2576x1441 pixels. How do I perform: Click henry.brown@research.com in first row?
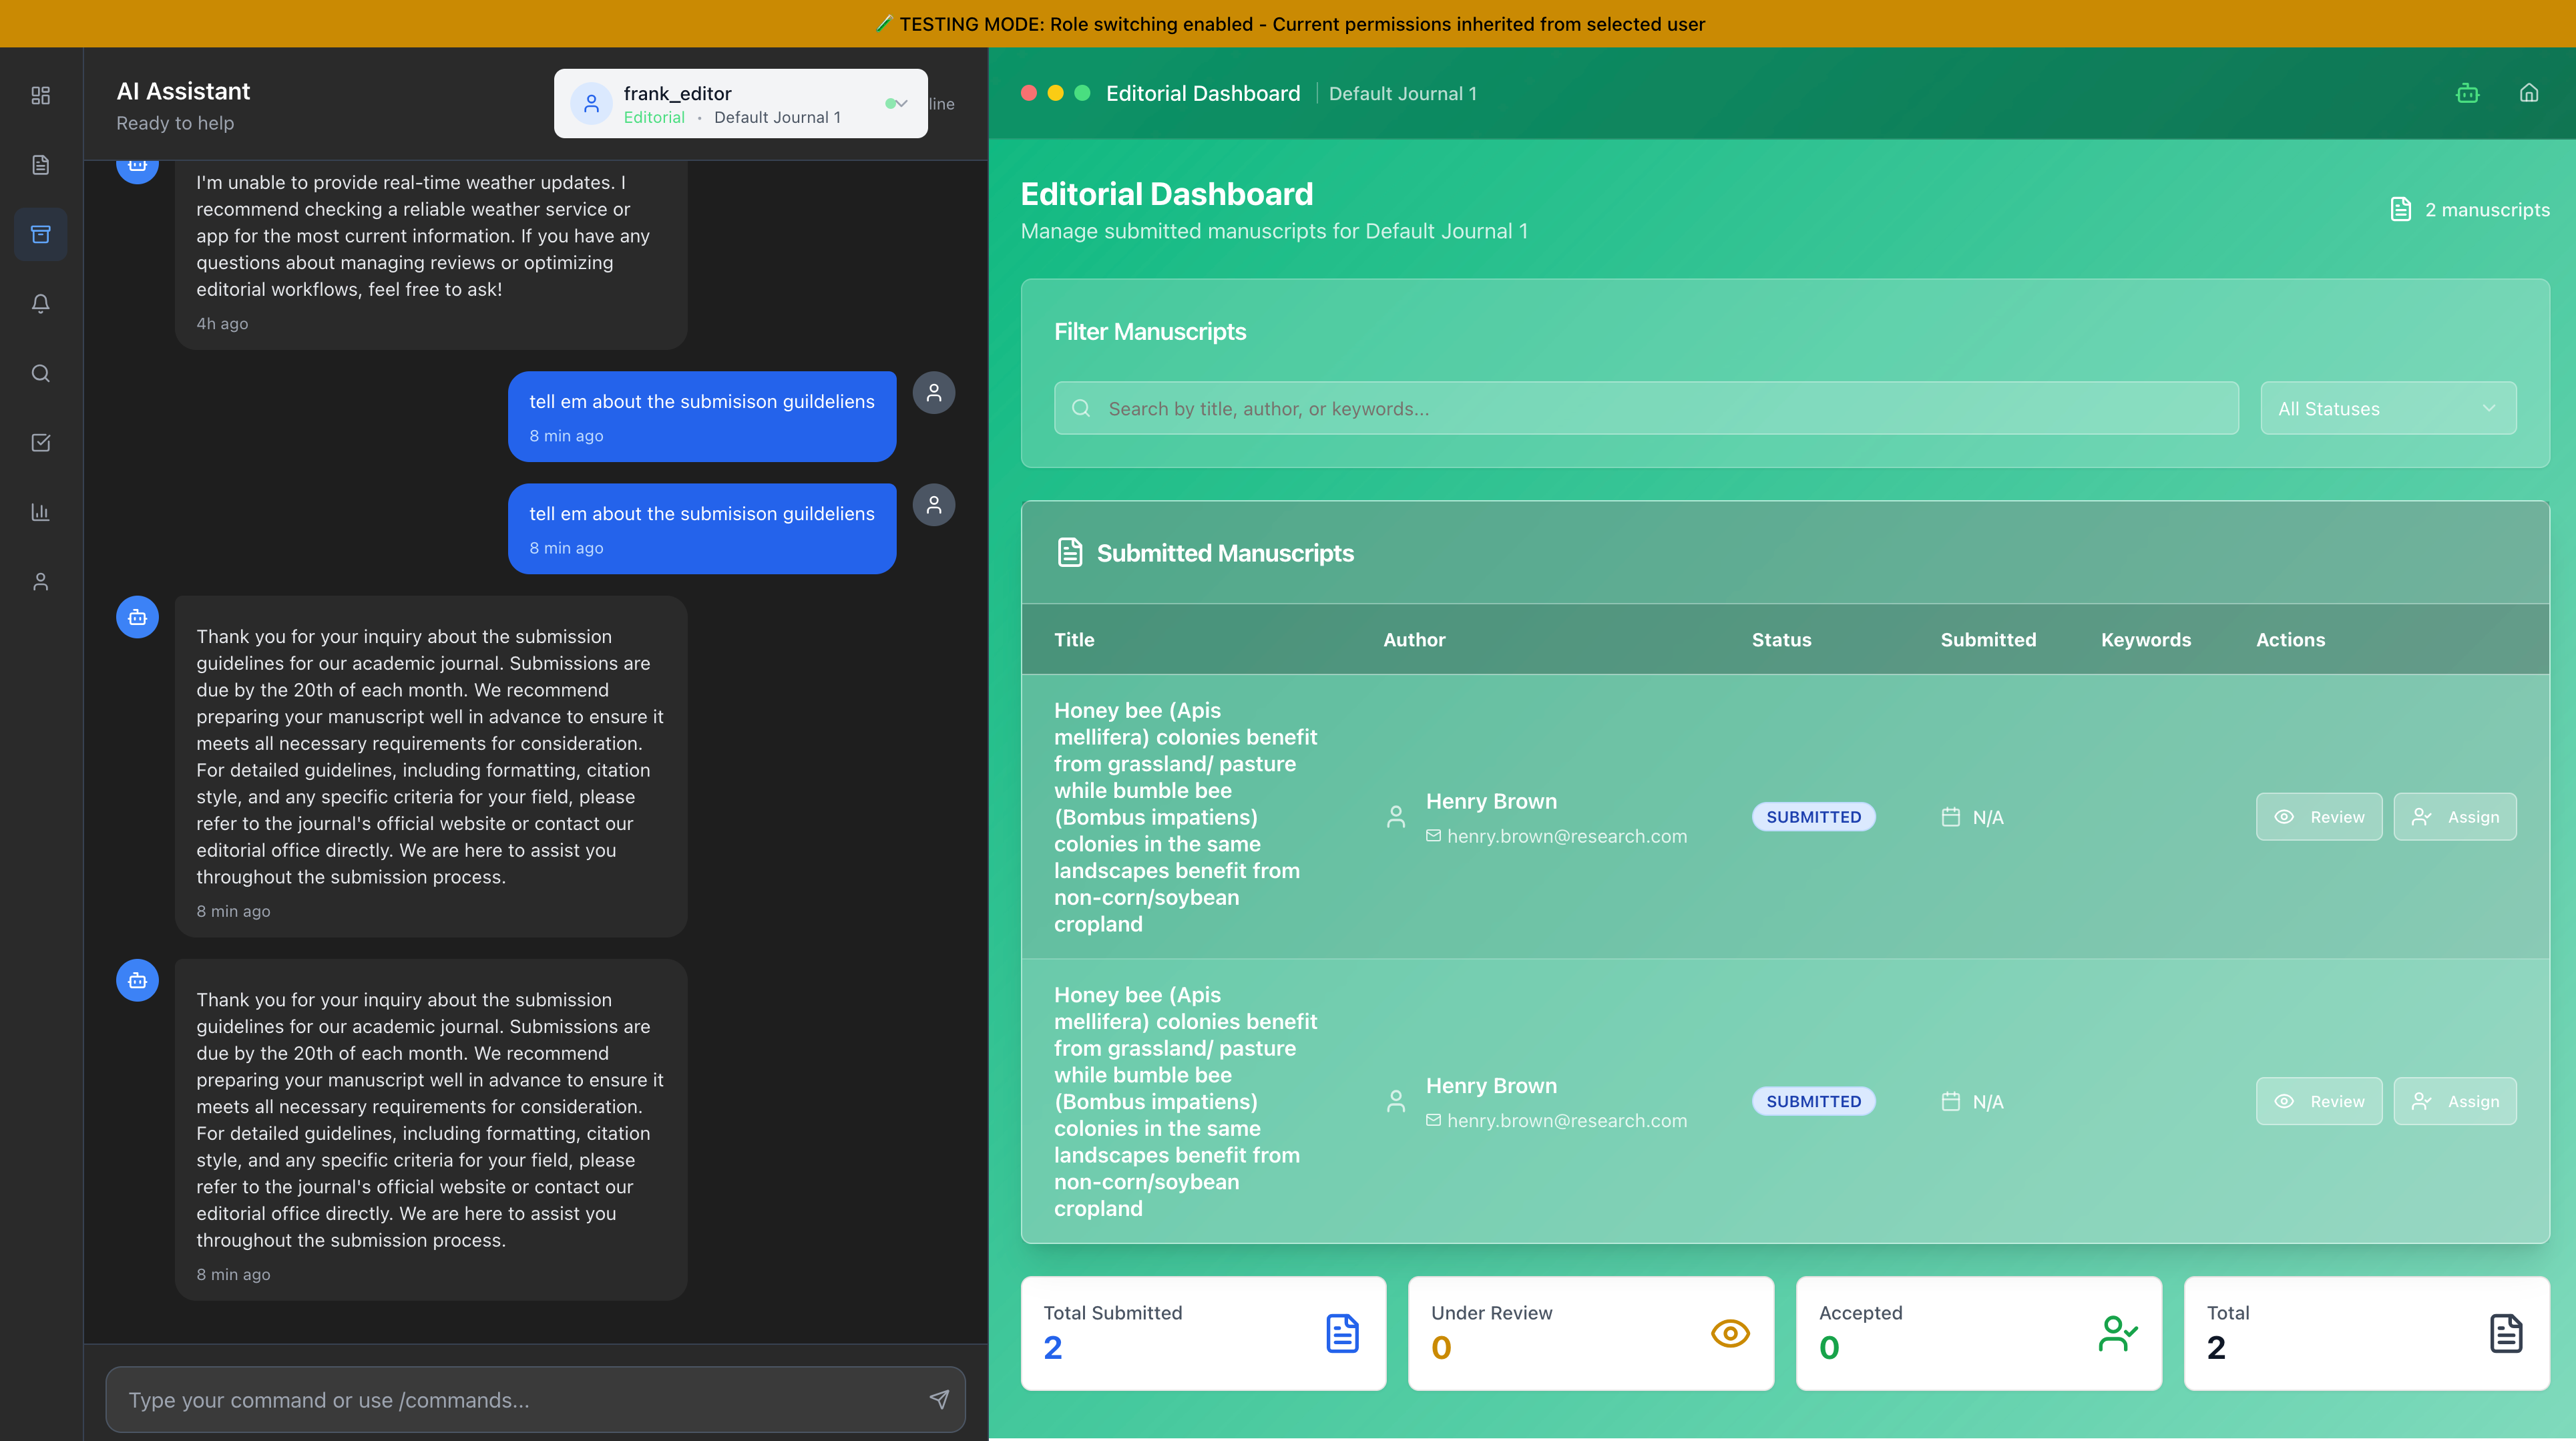(x=1566, y=836)
